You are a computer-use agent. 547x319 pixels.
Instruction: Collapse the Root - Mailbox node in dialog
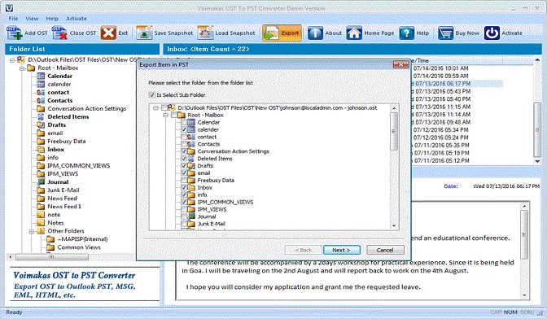coord(166,115)
